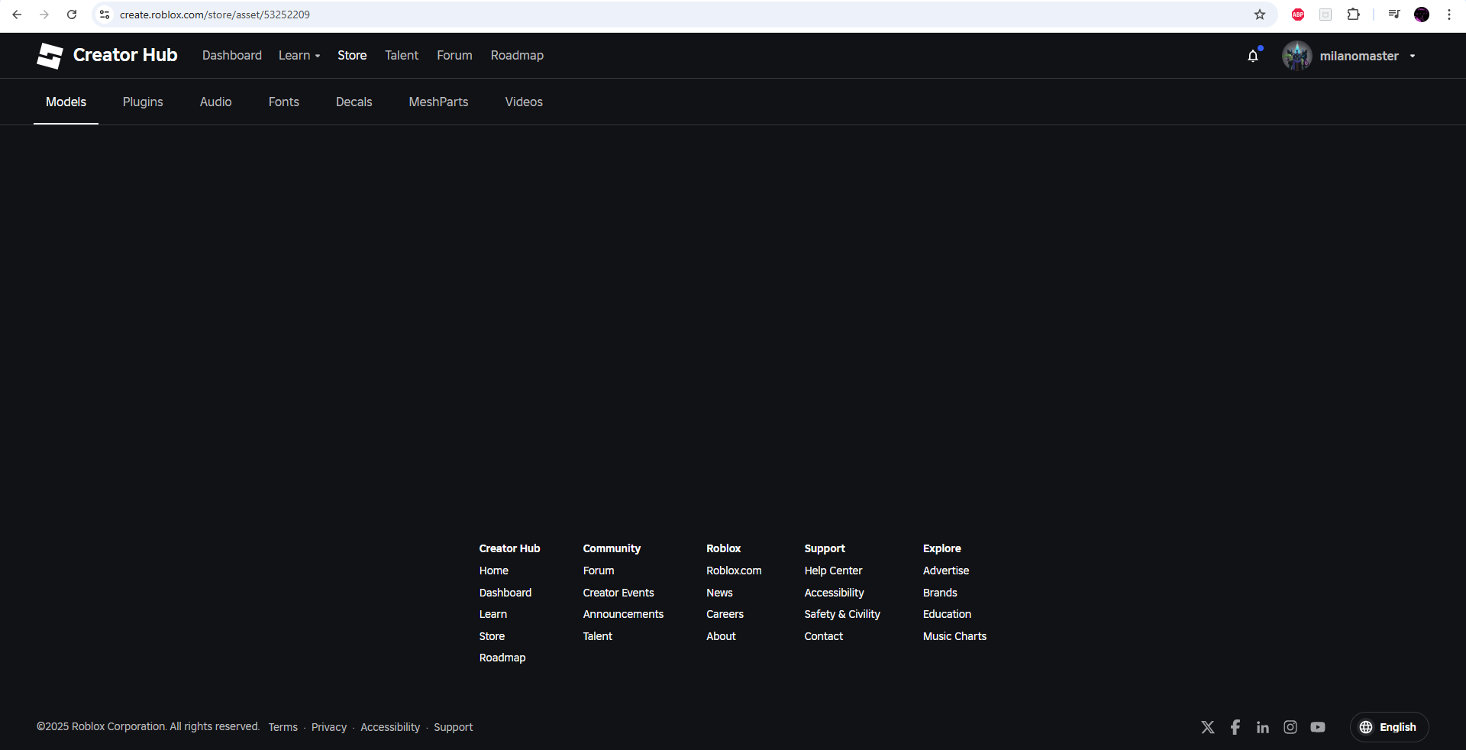Image resolution: width=1466 pixels, height=750 pixels.
Task: Expand the milanomaster account dropdown arrow
Action: click(1413, 56)
